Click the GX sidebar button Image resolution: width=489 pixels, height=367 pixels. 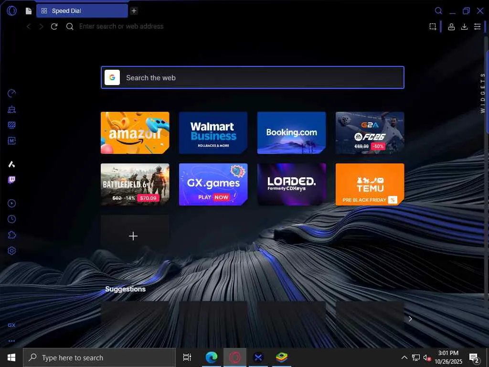(x=11, y=325)
